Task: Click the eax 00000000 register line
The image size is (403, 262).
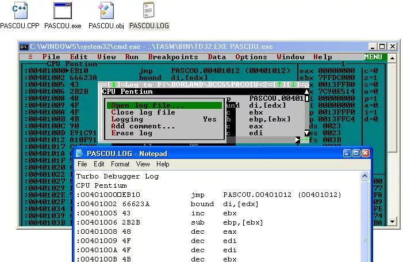Action: click(328, 70)
